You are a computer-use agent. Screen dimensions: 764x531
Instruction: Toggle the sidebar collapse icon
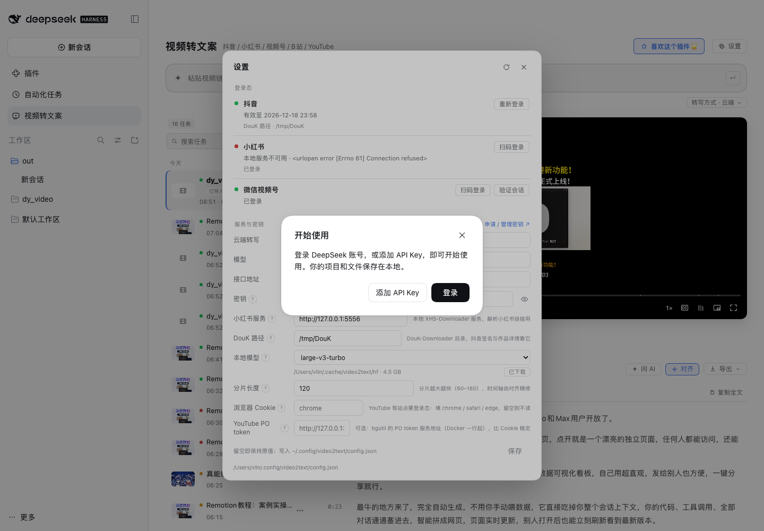135,19
